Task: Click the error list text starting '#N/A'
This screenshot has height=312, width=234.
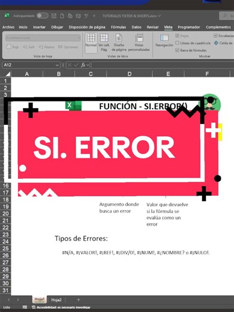Action: pos(136,253)
